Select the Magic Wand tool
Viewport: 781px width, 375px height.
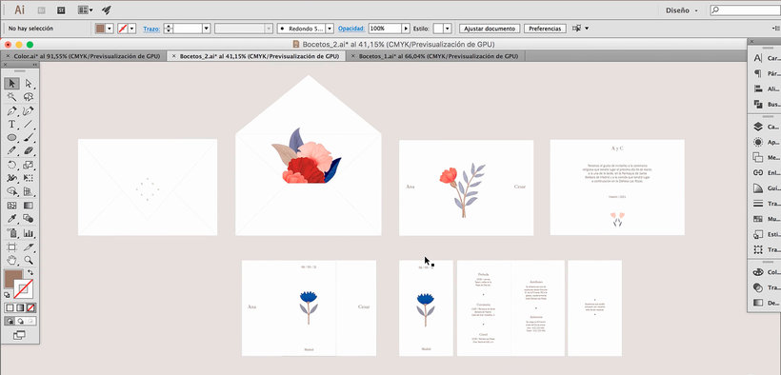click(x=12, y=97)
